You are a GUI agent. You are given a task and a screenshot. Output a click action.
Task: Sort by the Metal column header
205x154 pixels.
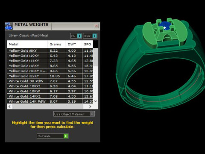pyautogui.click(x=27, y=44)
